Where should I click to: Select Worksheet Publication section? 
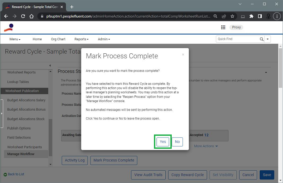point(24,91)
